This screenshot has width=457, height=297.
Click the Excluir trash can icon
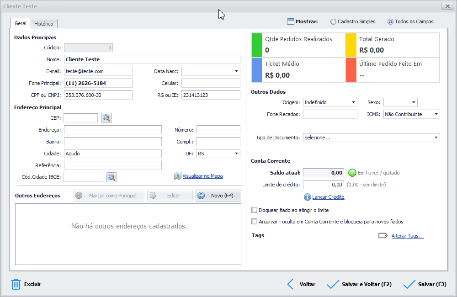tap(16, 284)
